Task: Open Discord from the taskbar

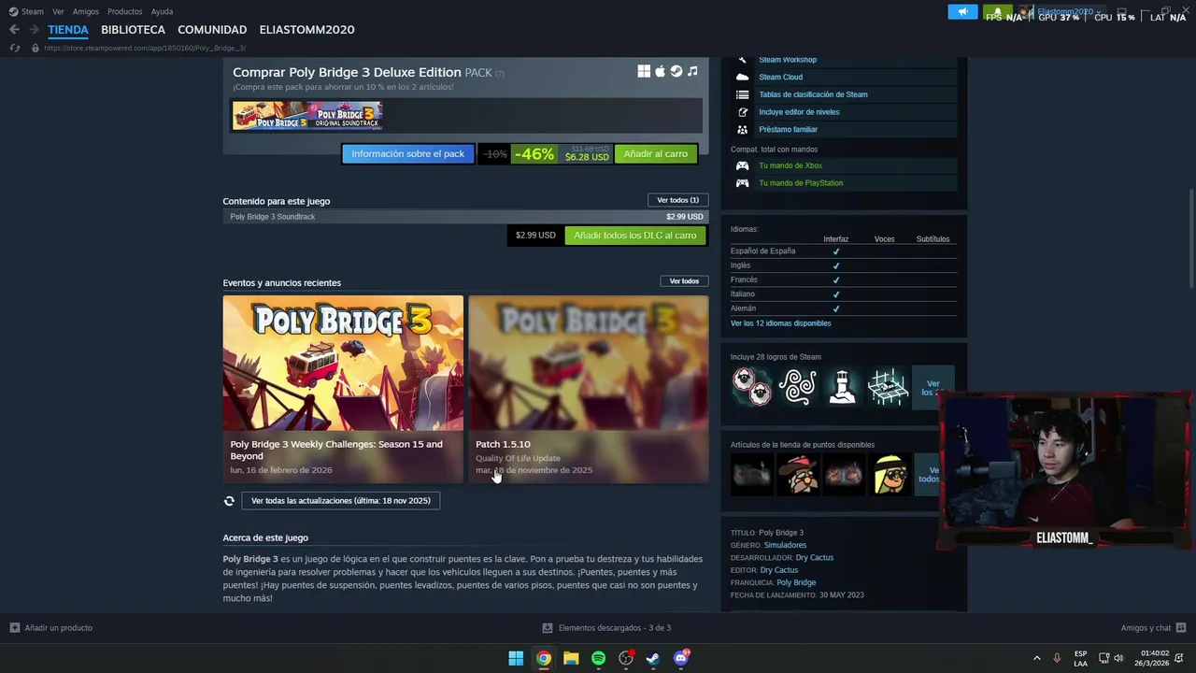Action: tap(681, 658)
